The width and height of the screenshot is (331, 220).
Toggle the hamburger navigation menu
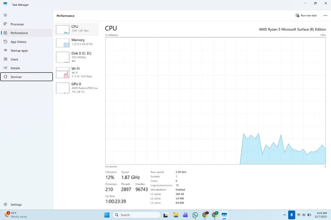5,15
